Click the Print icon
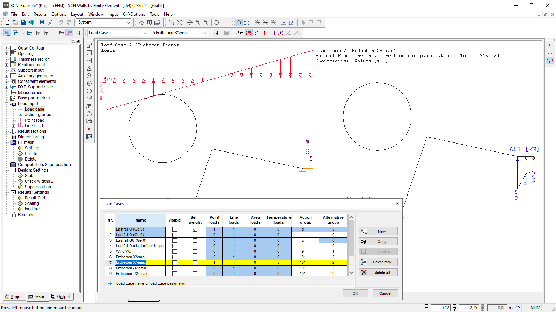 click(x=42, y=22)
